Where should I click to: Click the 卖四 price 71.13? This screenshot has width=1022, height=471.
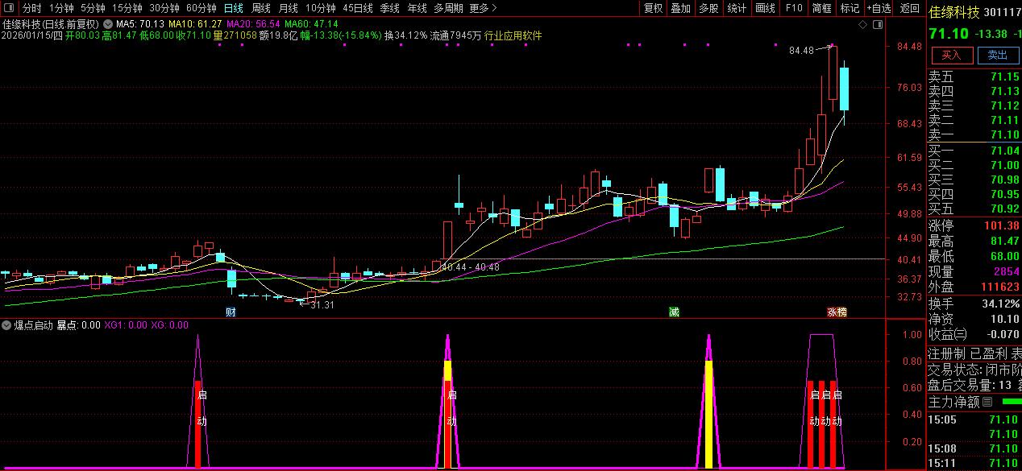click(x=1005, y=92)
